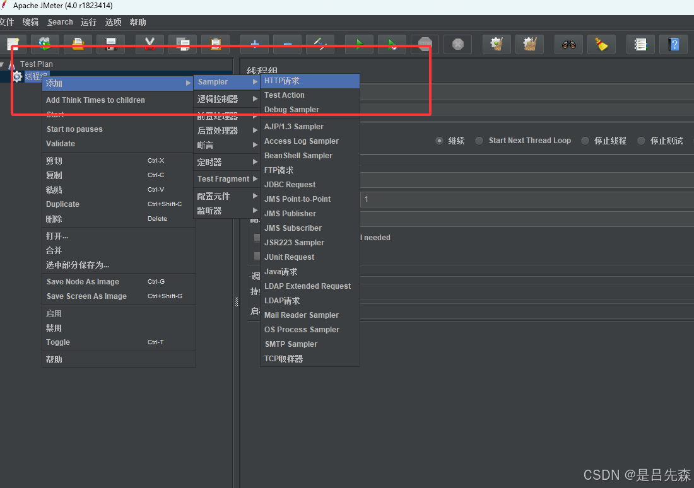This screenshot has height=488, width=694.
Task: Click the green Start test toolbar icon
Action: tap(360, 44)
